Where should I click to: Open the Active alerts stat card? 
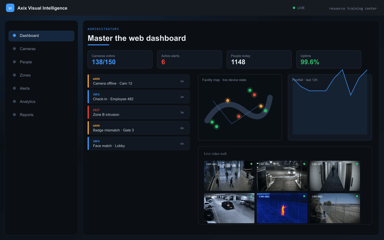coord(190,59)
